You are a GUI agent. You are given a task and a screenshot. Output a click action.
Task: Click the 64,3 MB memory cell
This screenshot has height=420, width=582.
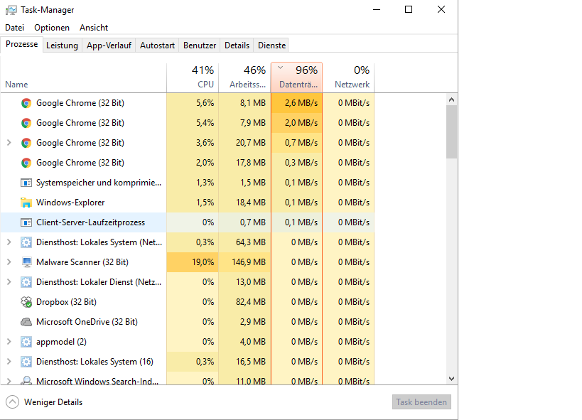(245, 242)
